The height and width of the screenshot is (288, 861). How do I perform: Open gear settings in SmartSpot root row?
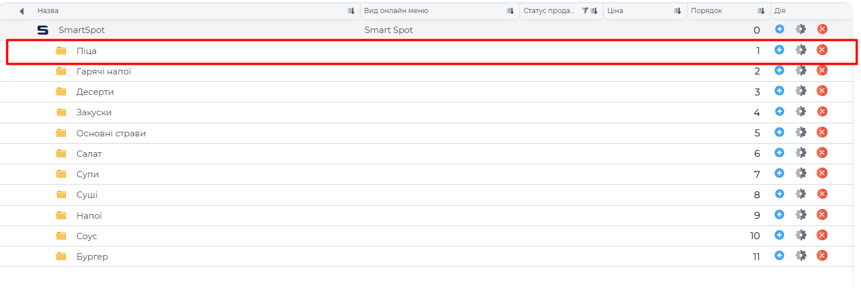[x=801, y=30]
